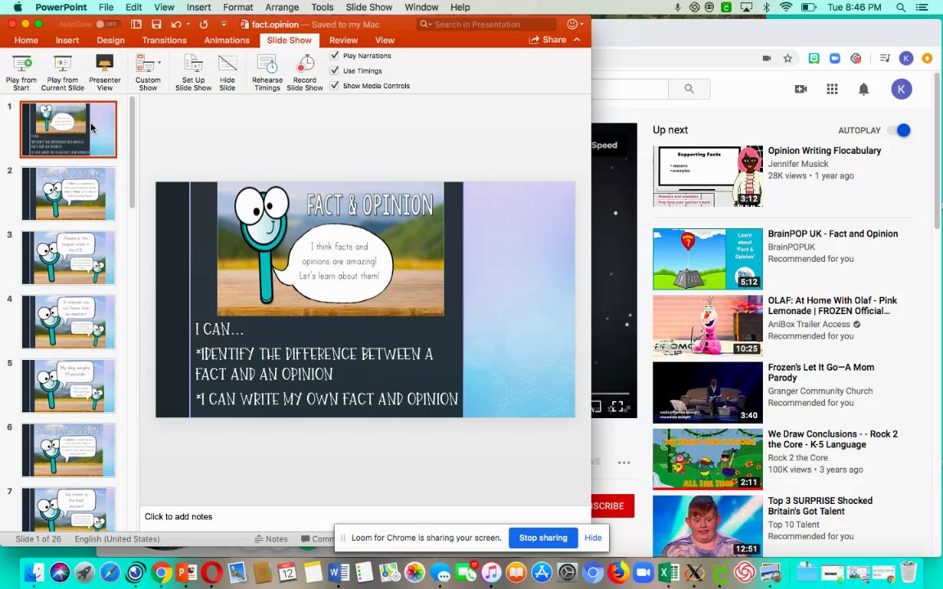Click the sidebar layout icon in title bar
Screen dimensions: 943x589
(137, 24)
